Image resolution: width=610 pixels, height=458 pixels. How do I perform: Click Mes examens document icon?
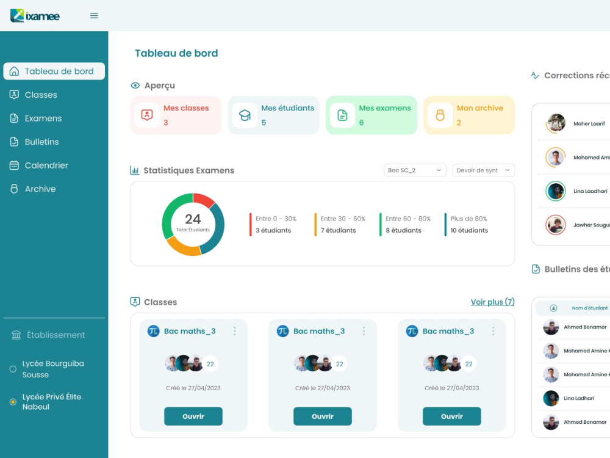[342, 115]
